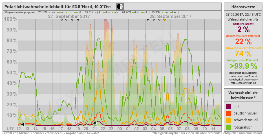Click the 'hell' dark-red legend swatch
The height and width of the screenshot is (135, 265).
click(x=229, y=106)
